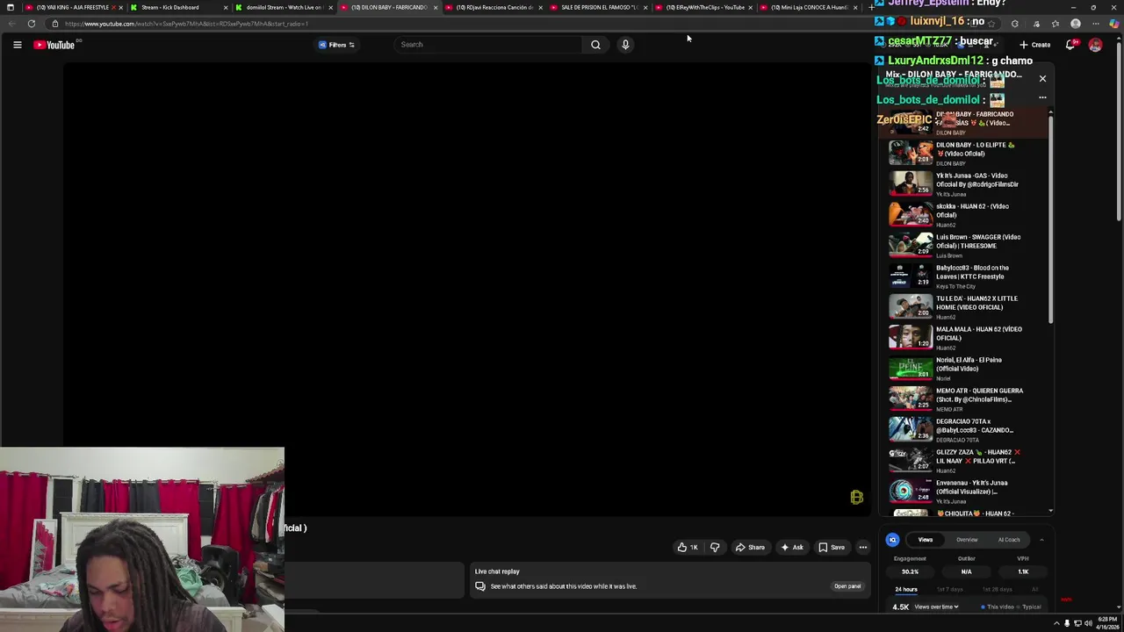The image size is (1124, 632).
Task: Play Envenenau - Yk It's Junaa thumbnail
Action: coord(911,490)
